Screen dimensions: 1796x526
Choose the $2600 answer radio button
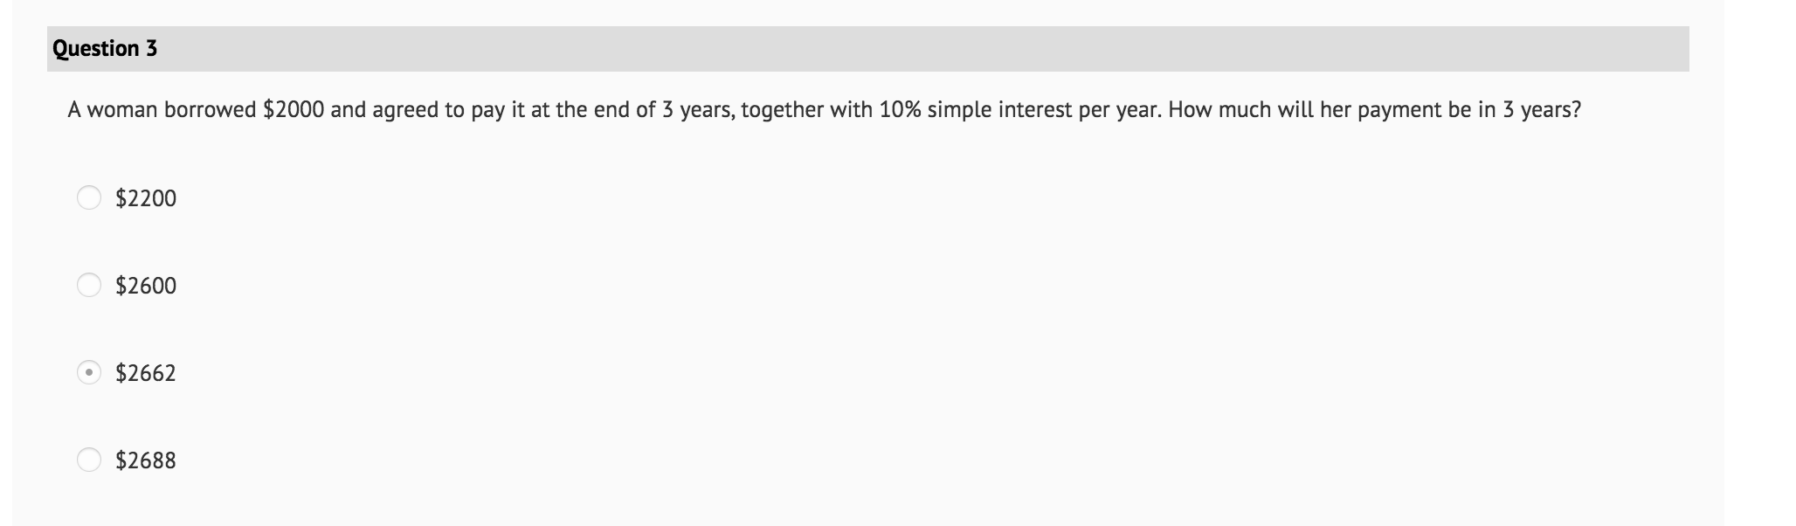pos(89,286)
